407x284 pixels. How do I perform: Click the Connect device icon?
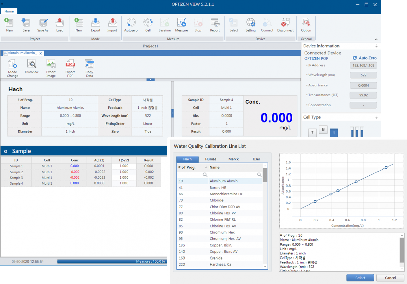[x=267, y=23]
